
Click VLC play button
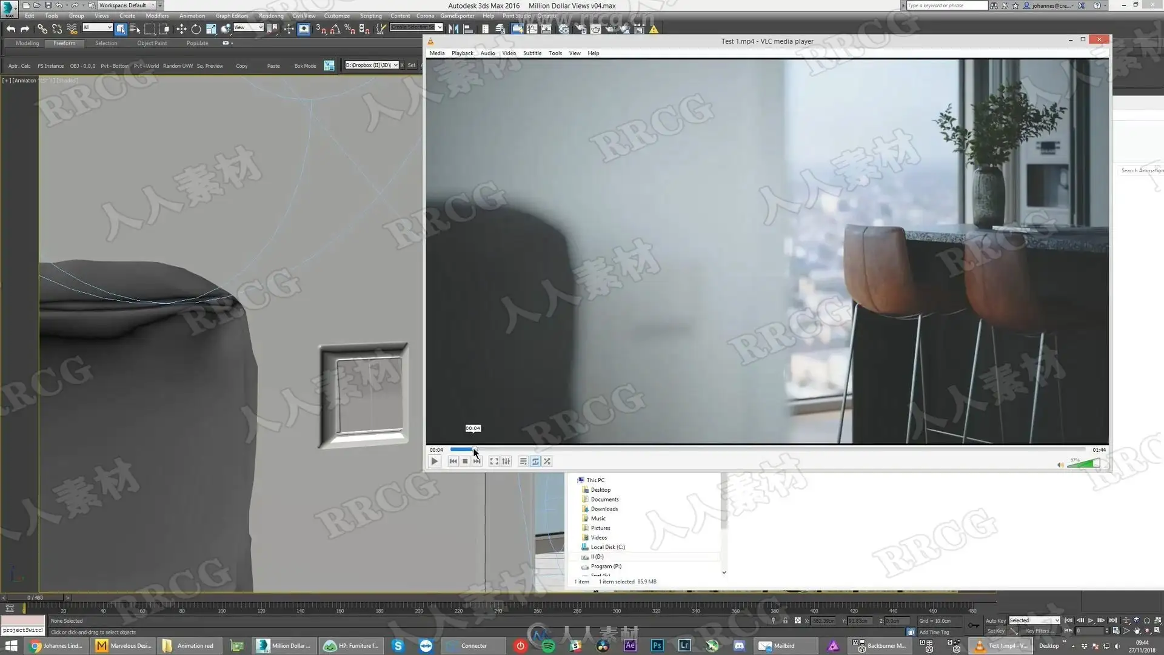click(435, 462)
